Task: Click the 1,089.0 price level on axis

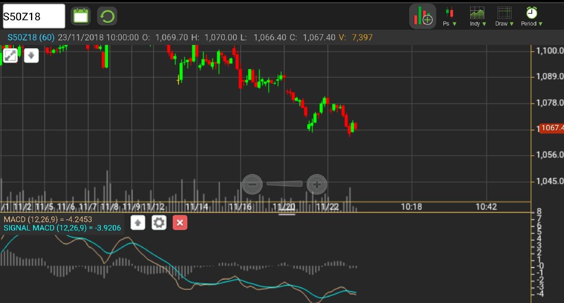Action: (550, 76)
